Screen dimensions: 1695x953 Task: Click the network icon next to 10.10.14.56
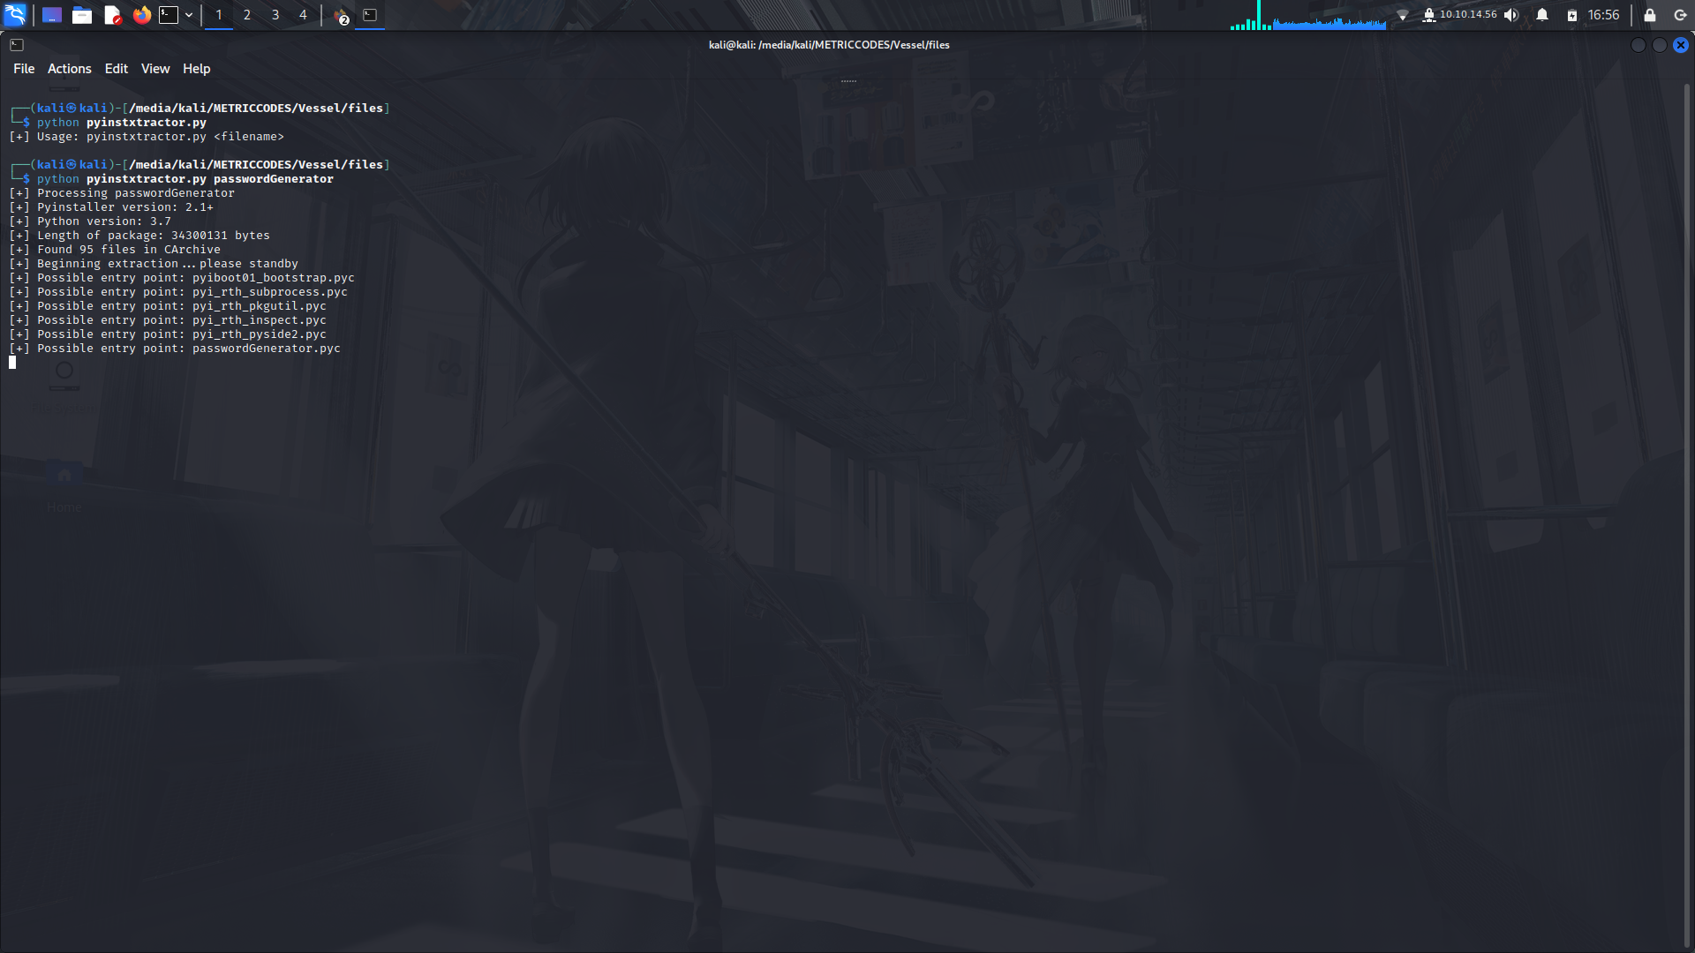click(1430, 14)
